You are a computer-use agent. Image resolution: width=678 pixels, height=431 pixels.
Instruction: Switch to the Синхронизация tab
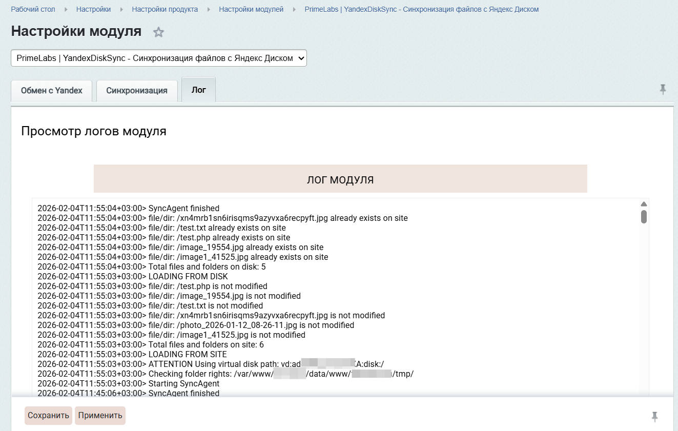137,91
